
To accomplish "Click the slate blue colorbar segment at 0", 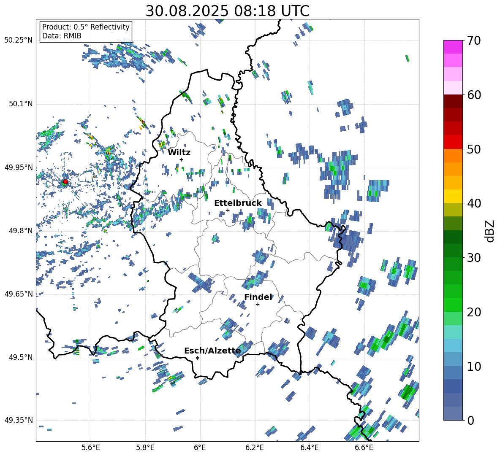I will point(453,413).
